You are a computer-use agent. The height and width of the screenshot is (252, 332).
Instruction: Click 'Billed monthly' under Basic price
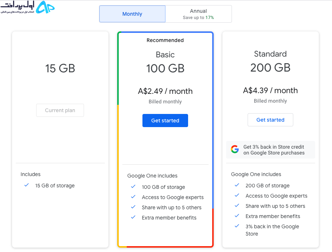pyautogui.click(x=165, y=102)
